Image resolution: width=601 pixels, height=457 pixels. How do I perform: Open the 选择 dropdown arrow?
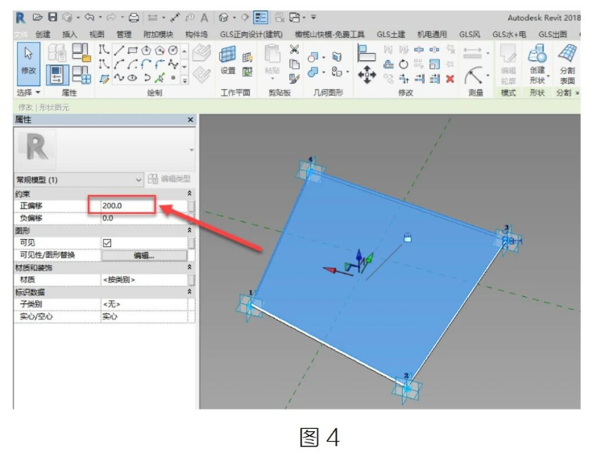(x=38, y=93)
